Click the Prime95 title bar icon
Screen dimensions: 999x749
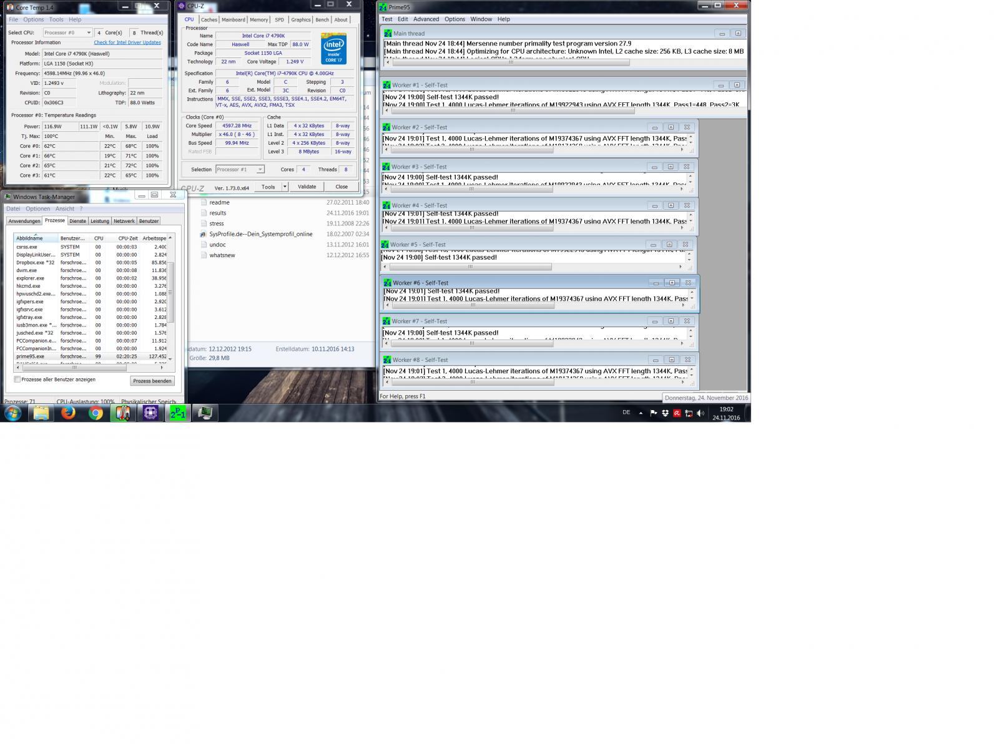383,6
